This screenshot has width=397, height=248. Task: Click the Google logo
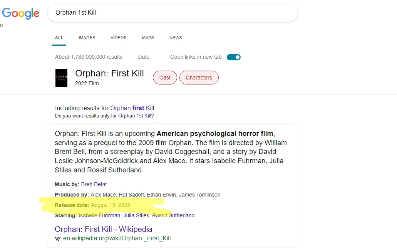pyautogui.click(x=20, y=13)
